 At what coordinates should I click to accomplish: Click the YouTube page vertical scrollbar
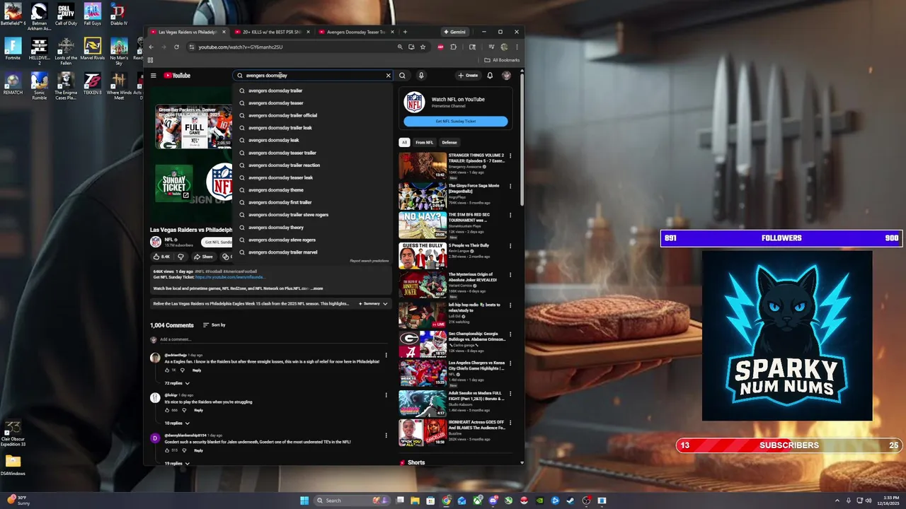click(x=522, y=141)
